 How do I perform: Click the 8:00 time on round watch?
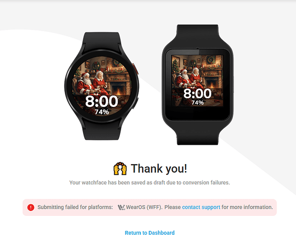102,102
